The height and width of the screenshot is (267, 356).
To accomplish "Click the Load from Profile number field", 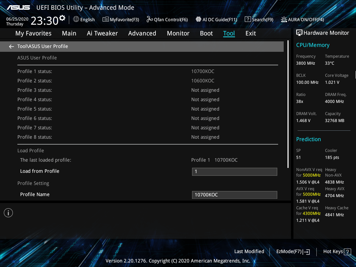I will pyautogui.click(x=235, y=172).
